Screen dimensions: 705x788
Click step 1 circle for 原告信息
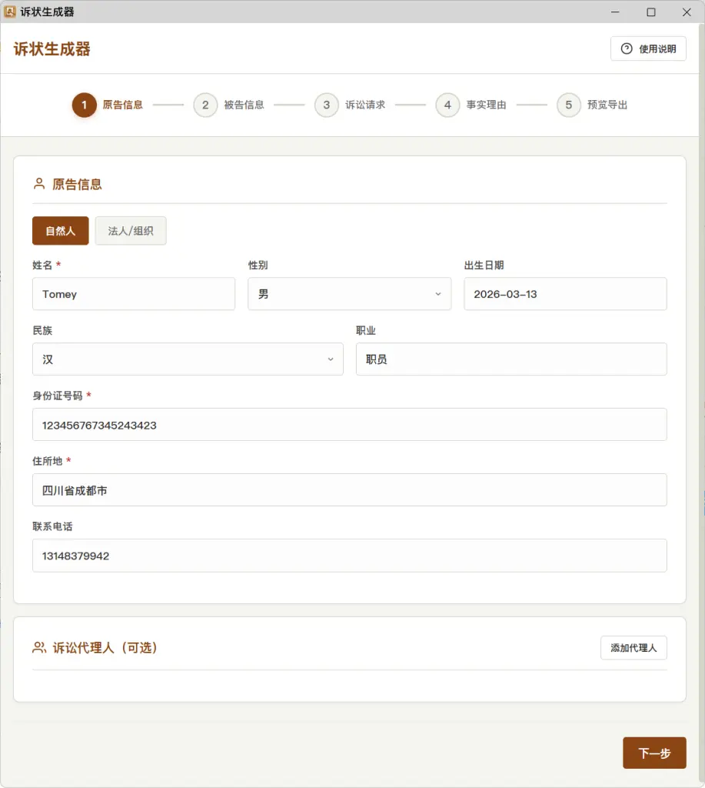tap(85, 105)
